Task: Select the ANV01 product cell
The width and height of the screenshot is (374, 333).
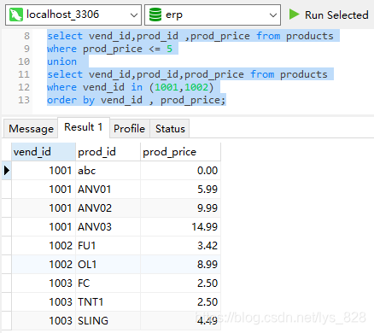Action: [x=108, y=190]
